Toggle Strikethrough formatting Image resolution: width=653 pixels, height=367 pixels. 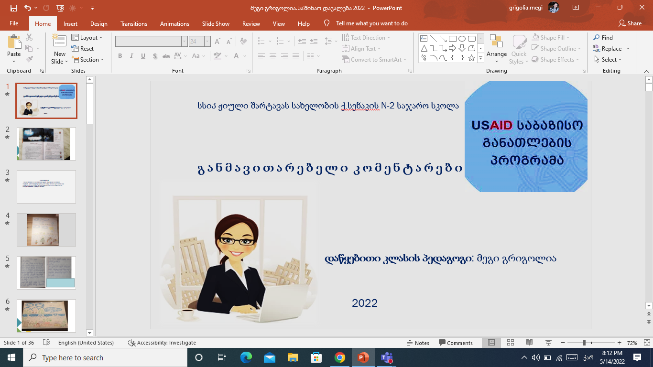coord(166,56)
